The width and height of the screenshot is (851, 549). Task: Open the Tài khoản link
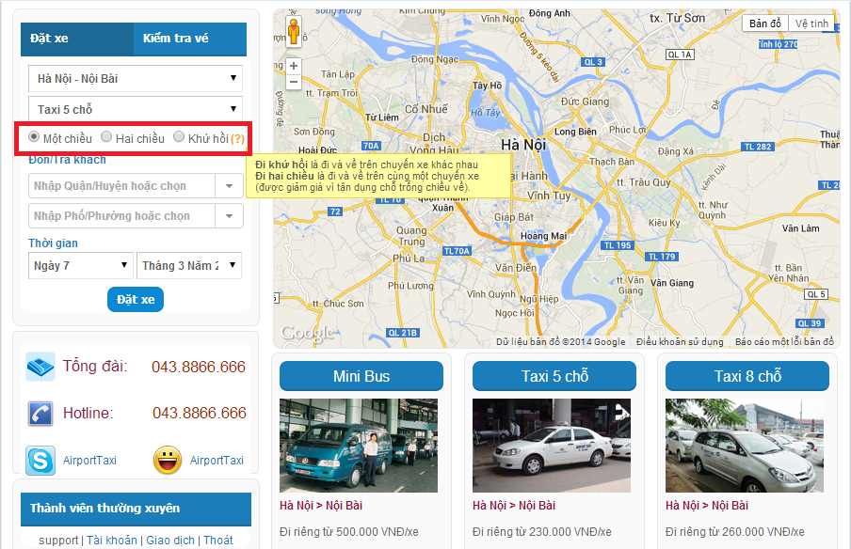point(112,540)
